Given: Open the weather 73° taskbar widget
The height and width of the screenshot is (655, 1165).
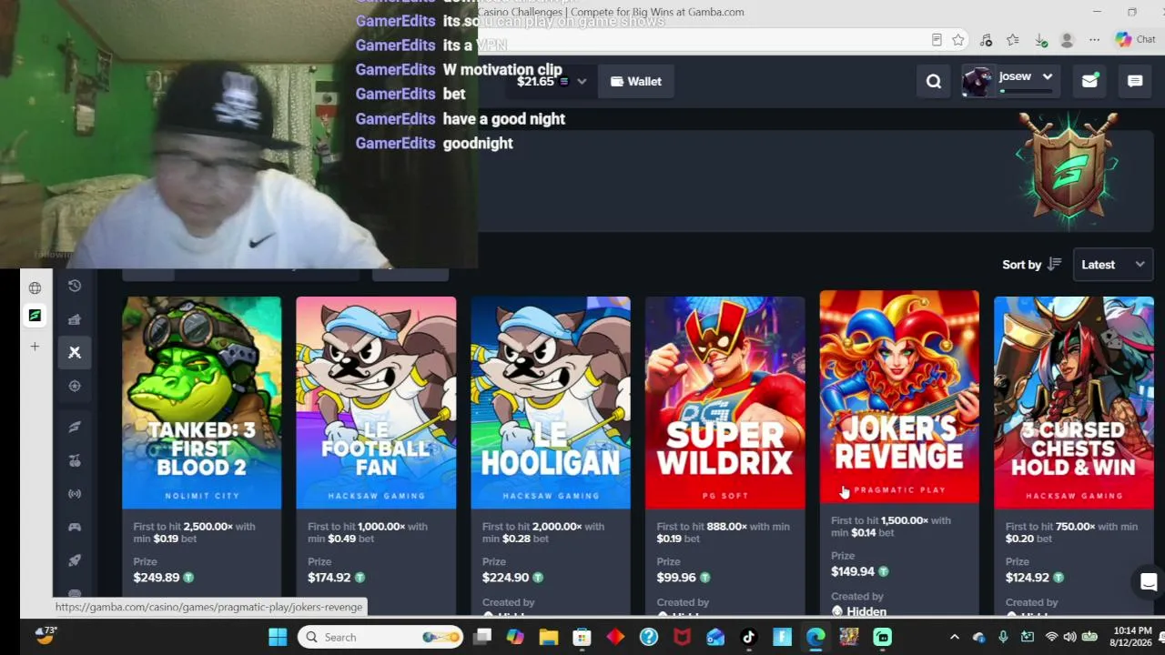Looking at the screenshot, I should (44, 634).
